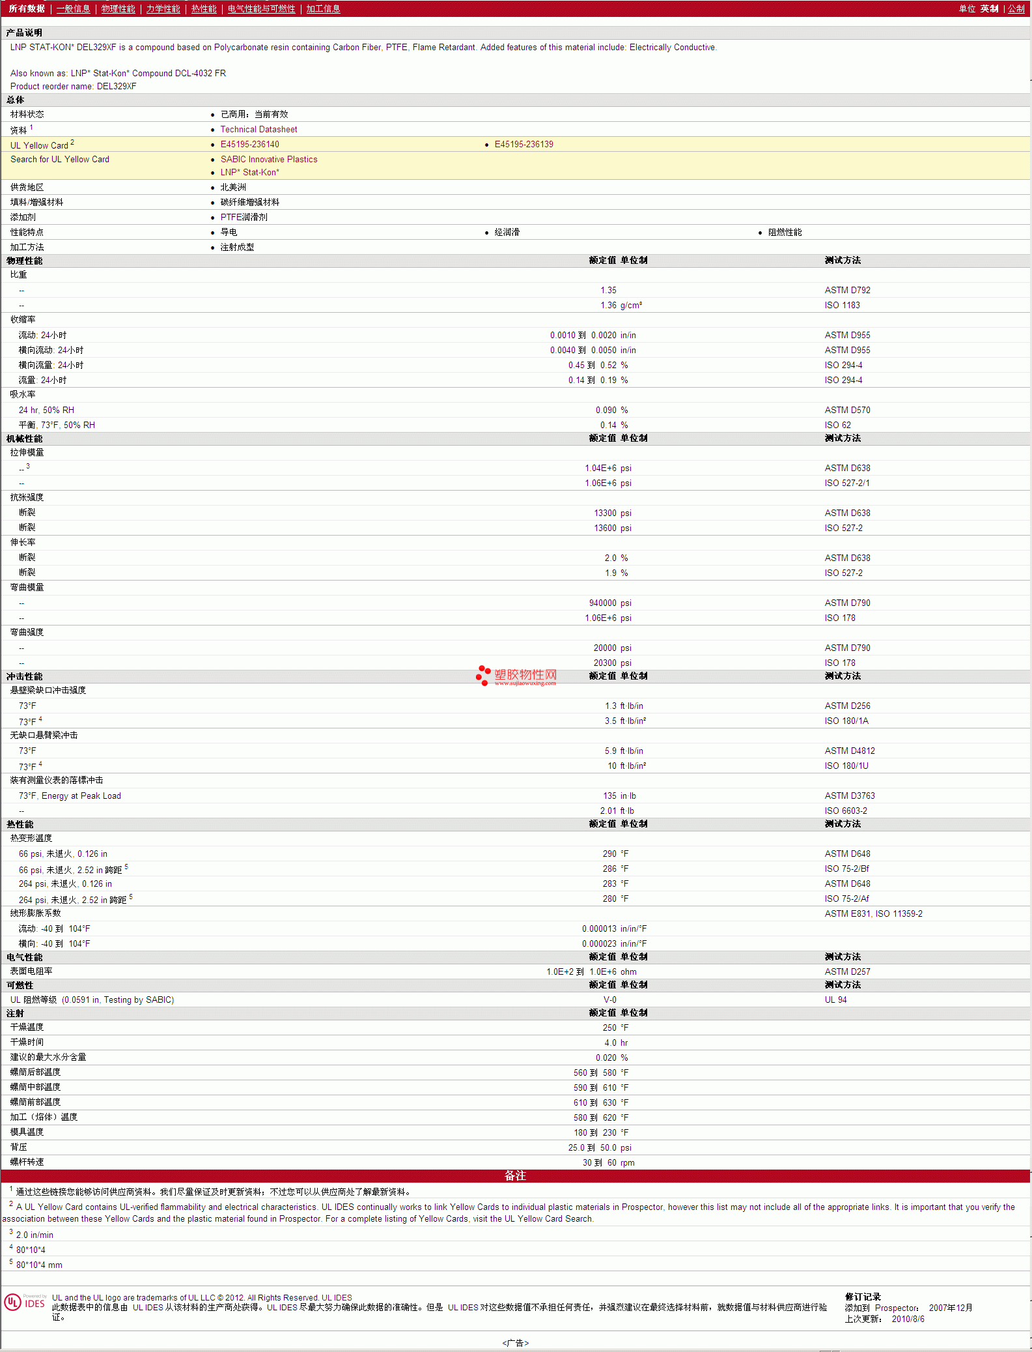Click the <广告> placeholder text
1032x1352 pixels.
tap(515, 1343)
